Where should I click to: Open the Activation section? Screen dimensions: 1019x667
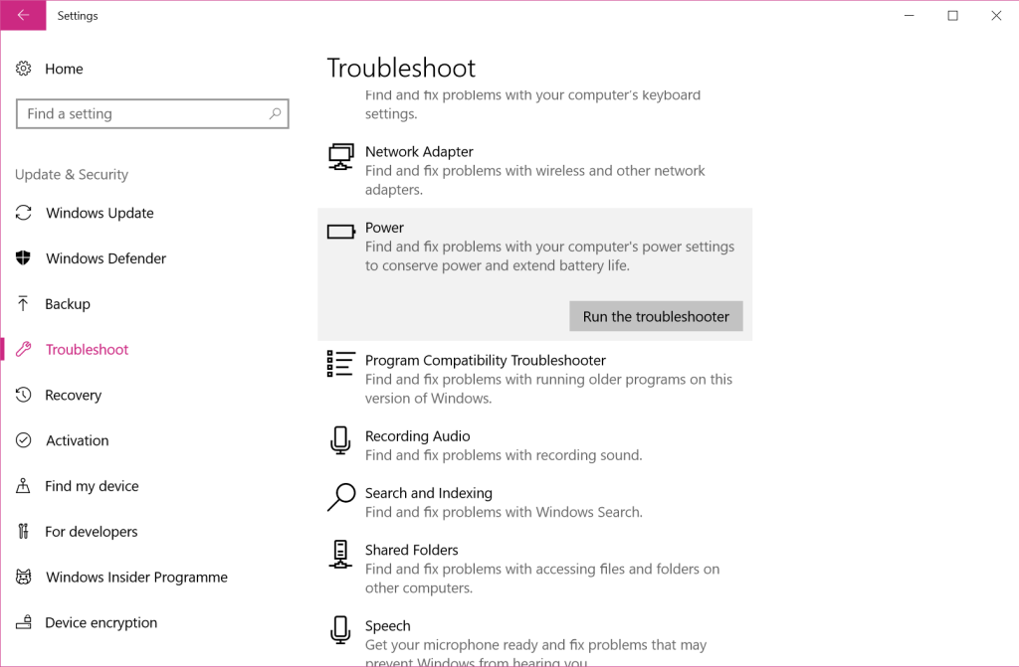(78, 440)
